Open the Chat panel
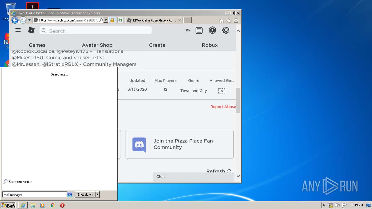 194,177
